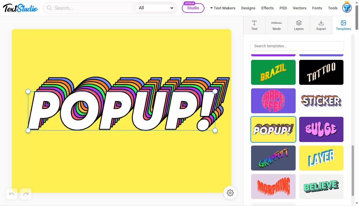
Task: Click the top-right selection handle
Action: pos(215,92)
